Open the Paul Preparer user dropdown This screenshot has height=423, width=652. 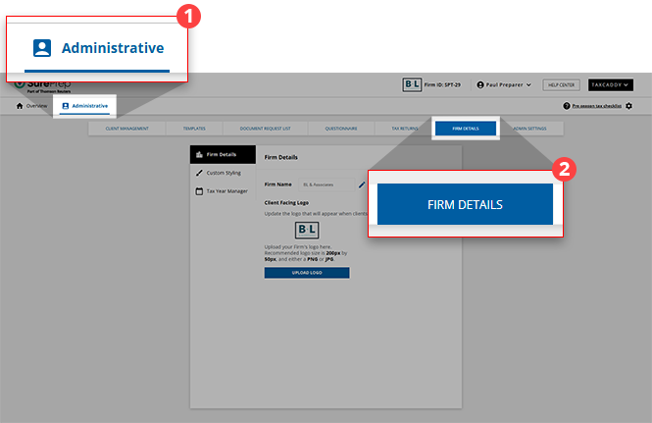click(x=504, y=85)
